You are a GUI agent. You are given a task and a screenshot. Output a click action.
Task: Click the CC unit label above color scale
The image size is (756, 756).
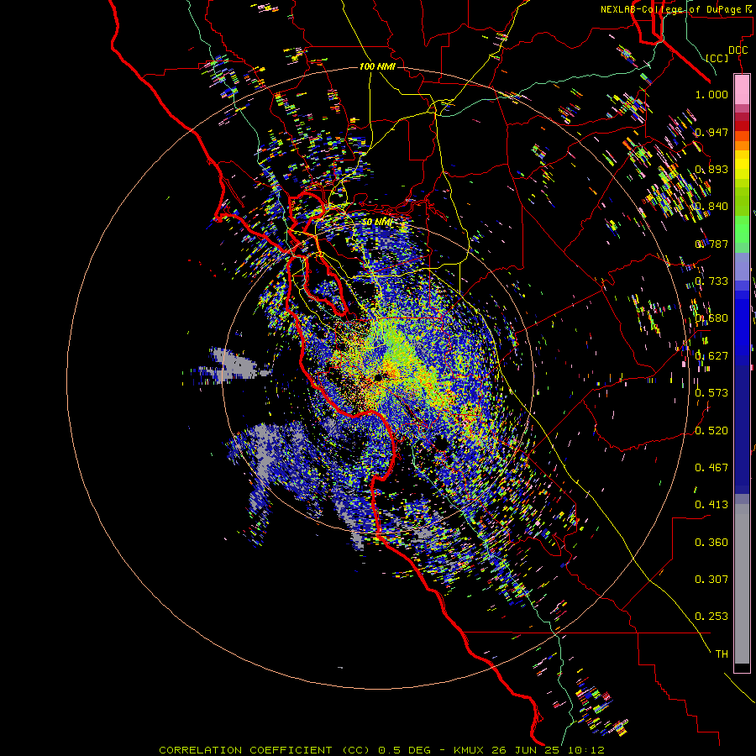(717, 58)
